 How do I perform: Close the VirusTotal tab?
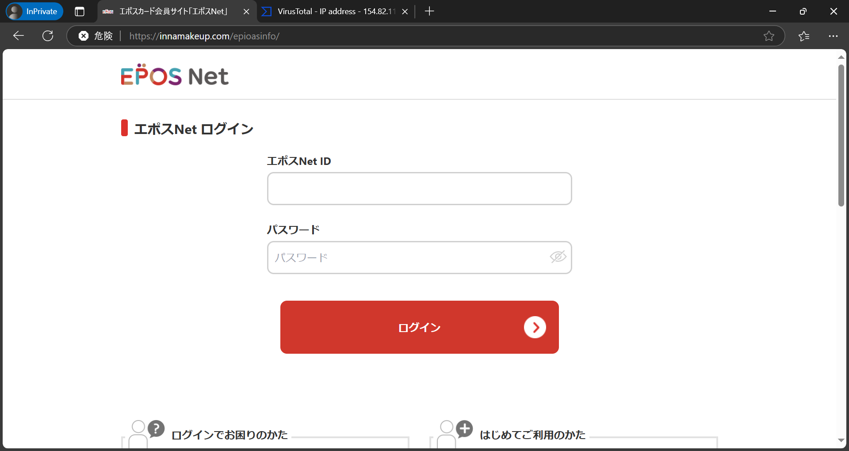pyautogui.click(x=405, y=11)
